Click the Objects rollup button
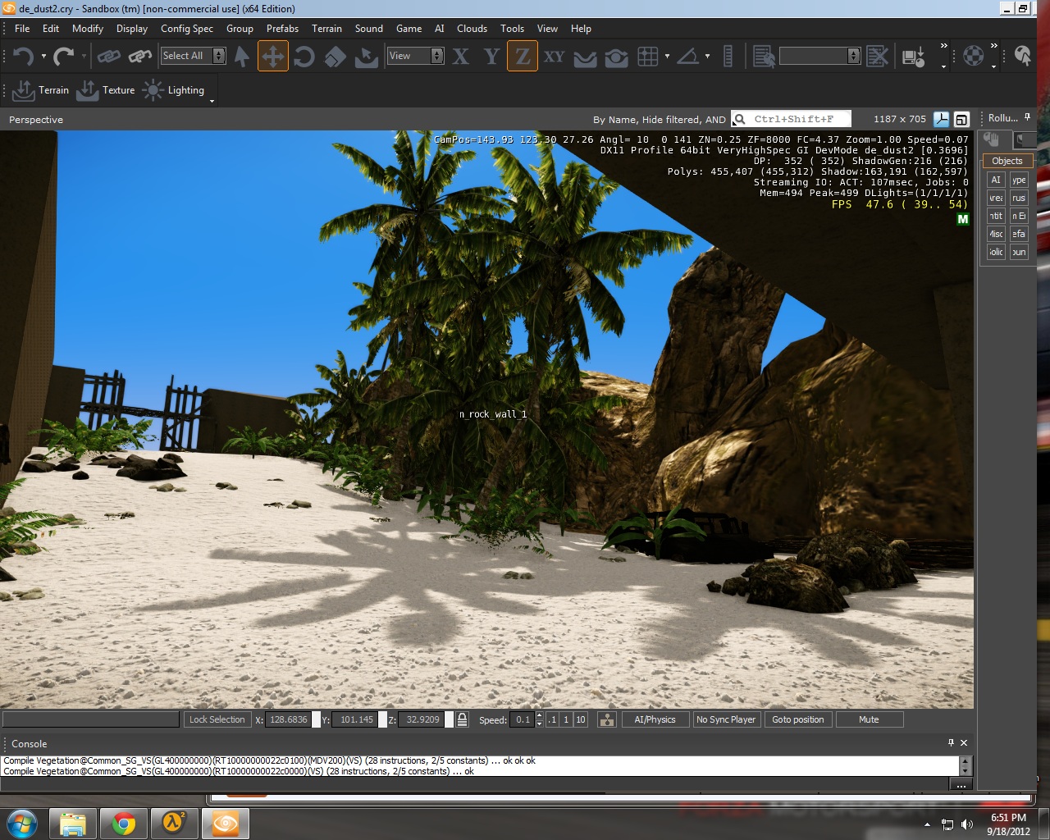The width and height of the screenshot is (1050, 840). pyautogui.click(x=1007, y=161)
